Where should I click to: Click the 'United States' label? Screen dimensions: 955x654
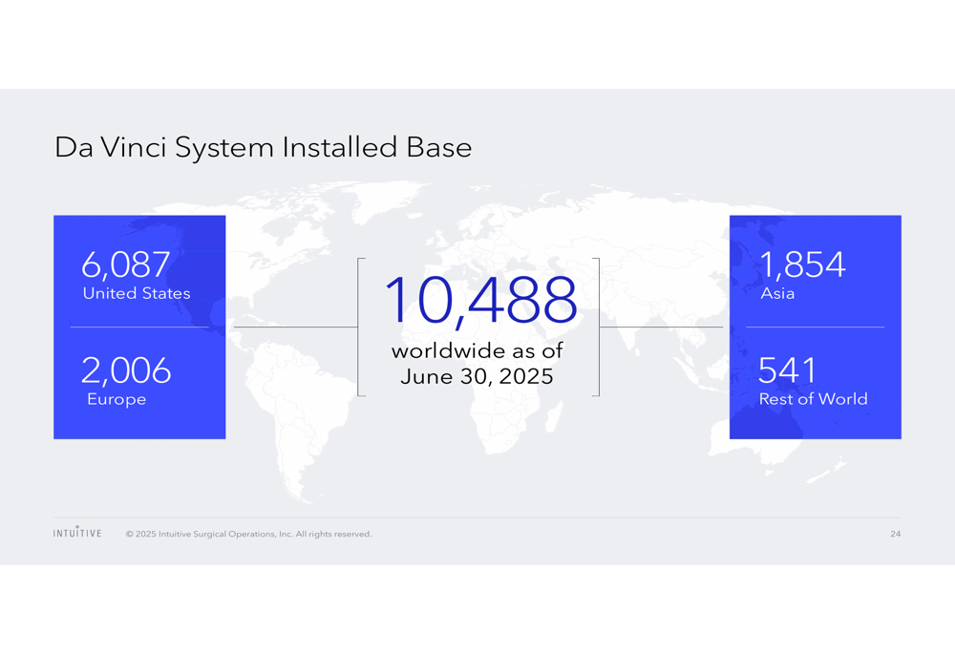point(137,293)
